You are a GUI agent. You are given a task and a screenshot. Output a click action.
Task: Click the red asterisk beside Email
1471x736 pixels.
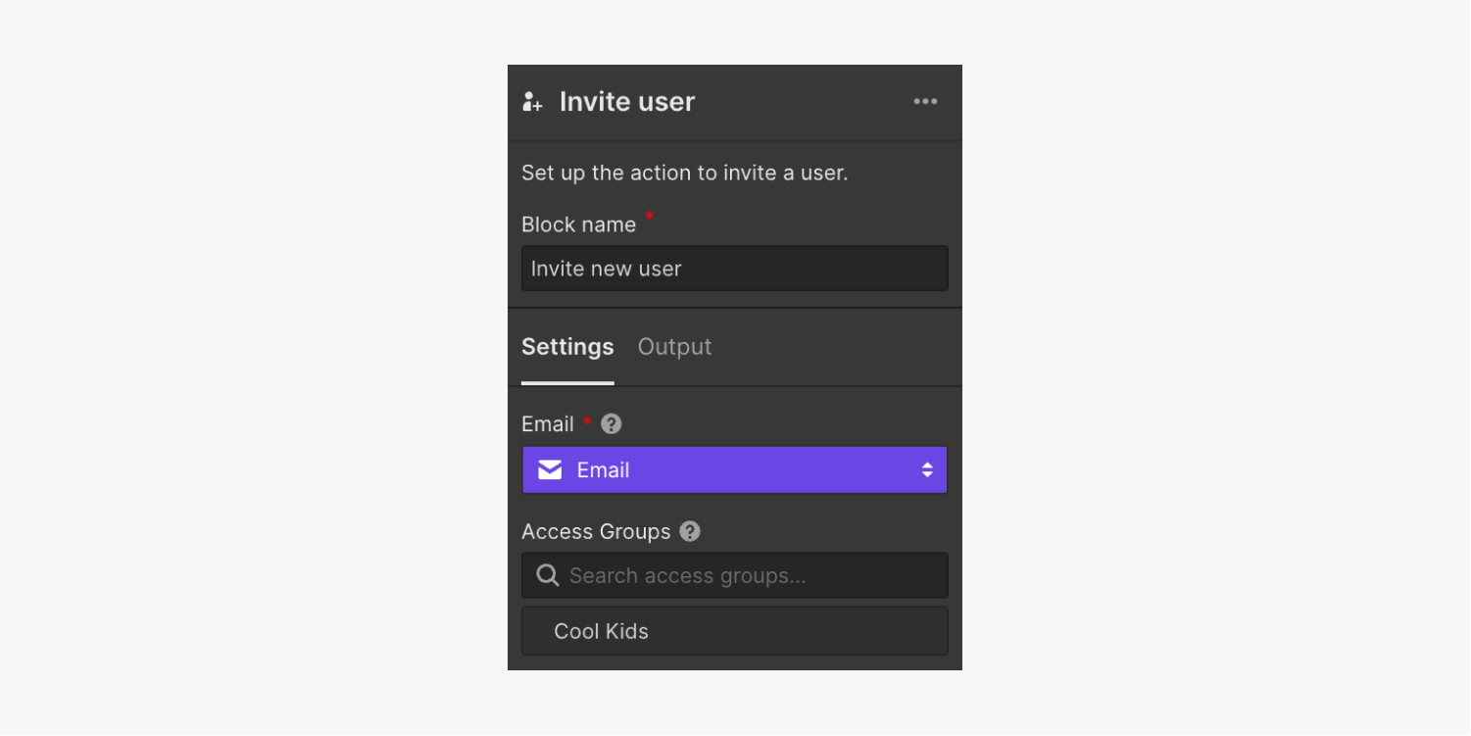pyautogui.click(x=587, y=421)
